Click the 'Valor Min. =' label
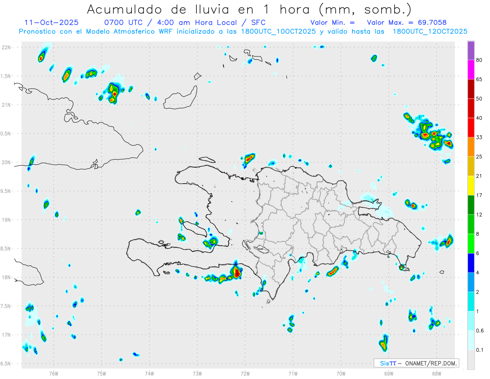490x379 pixels. coord(332,22)
